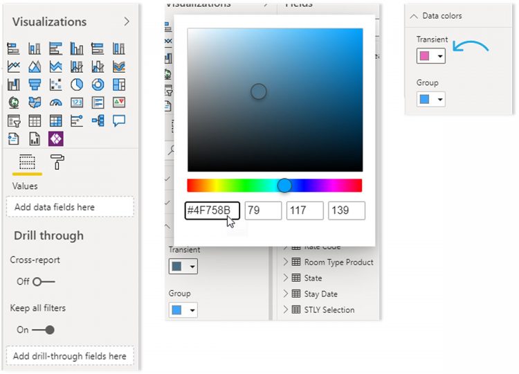Select the scatter chart visual
This screenshot has width=519, height=374.
click(55, 84)
